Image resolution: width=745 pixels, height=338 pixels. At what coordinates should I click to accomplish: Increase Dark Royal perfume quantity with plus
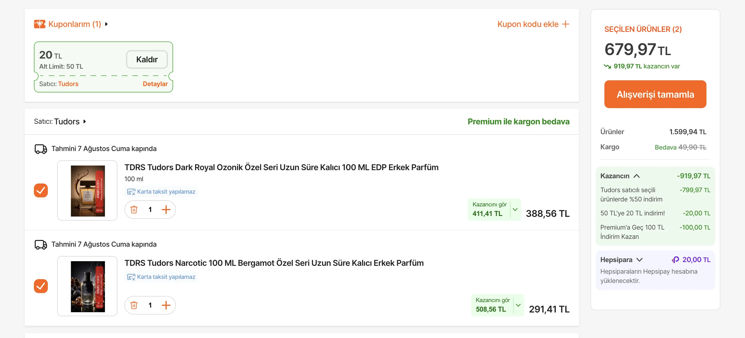[x=166, y=210]
